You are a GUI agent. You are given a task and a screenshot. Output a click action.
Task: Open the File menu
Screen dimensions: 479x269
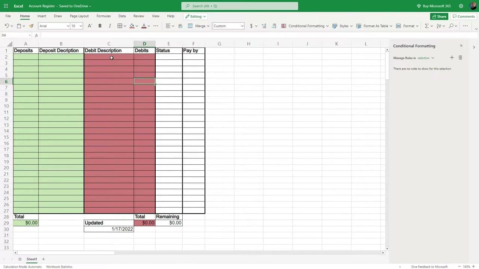coord(8,16)
